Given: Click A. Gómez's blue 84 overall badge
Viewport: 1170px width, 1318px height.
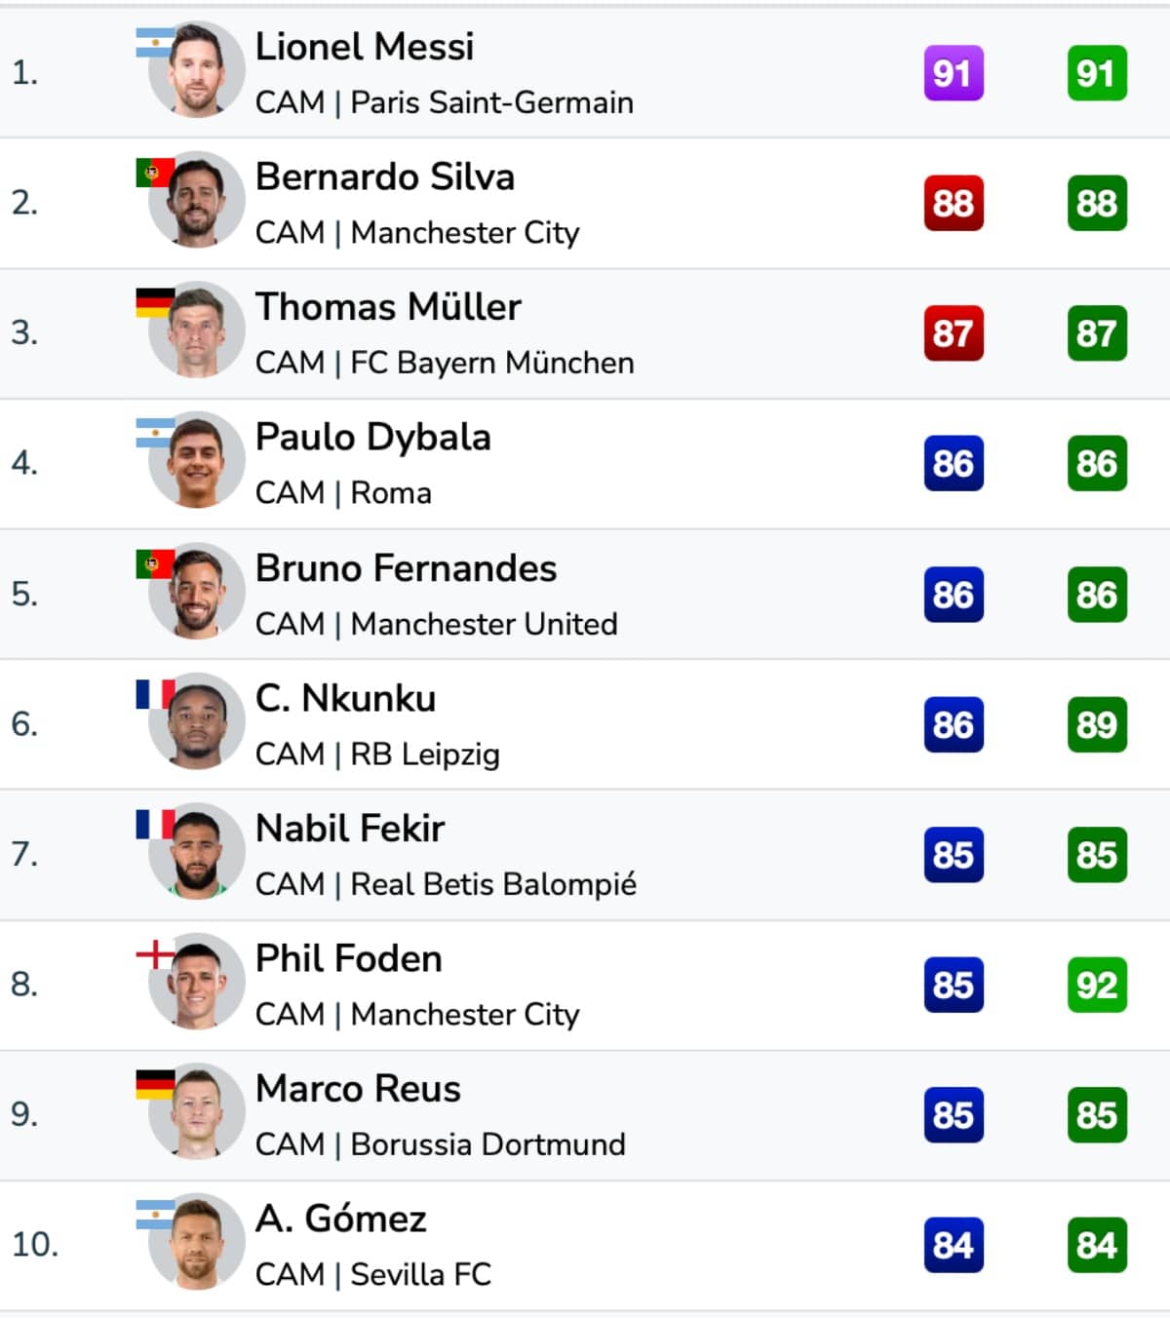Looking at the screenshot, I should pos(954,1245).
